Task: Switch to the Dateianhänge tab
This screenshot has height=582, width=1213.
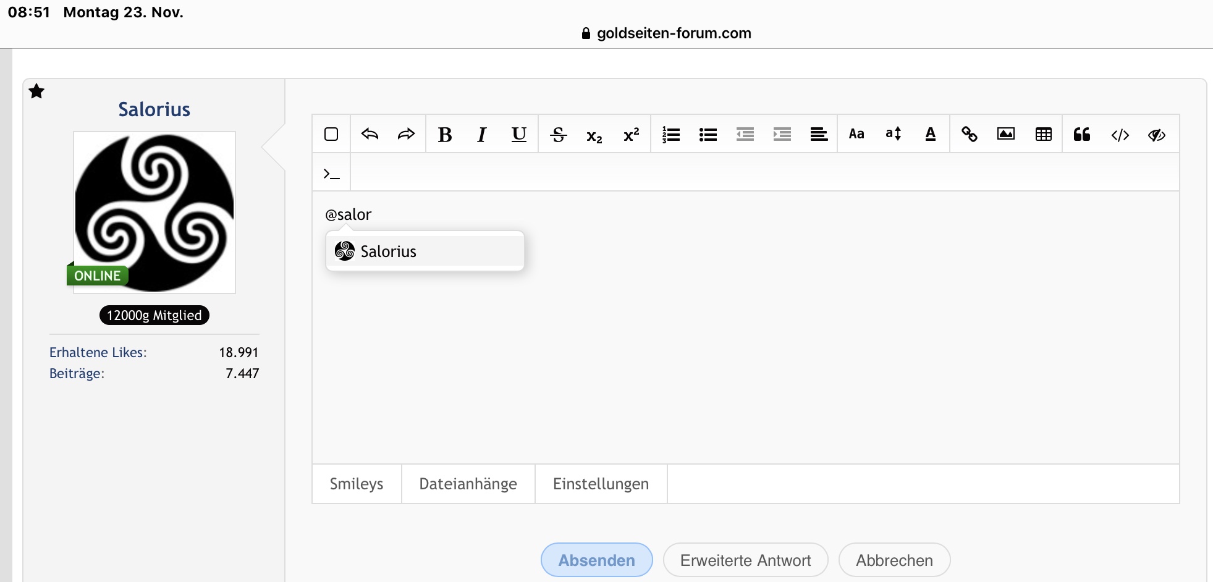Action: (468, 484)
